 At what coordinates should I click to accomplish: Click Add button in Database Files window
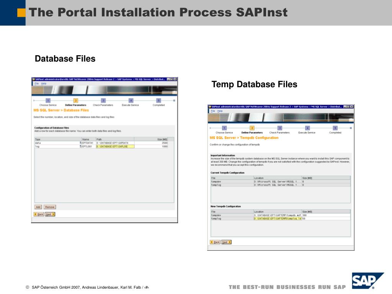pyautogui.click(x=38, y=207)
